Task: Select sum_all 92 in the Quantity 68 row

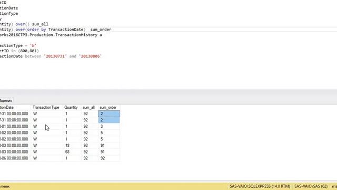Action: coord(90,151)
